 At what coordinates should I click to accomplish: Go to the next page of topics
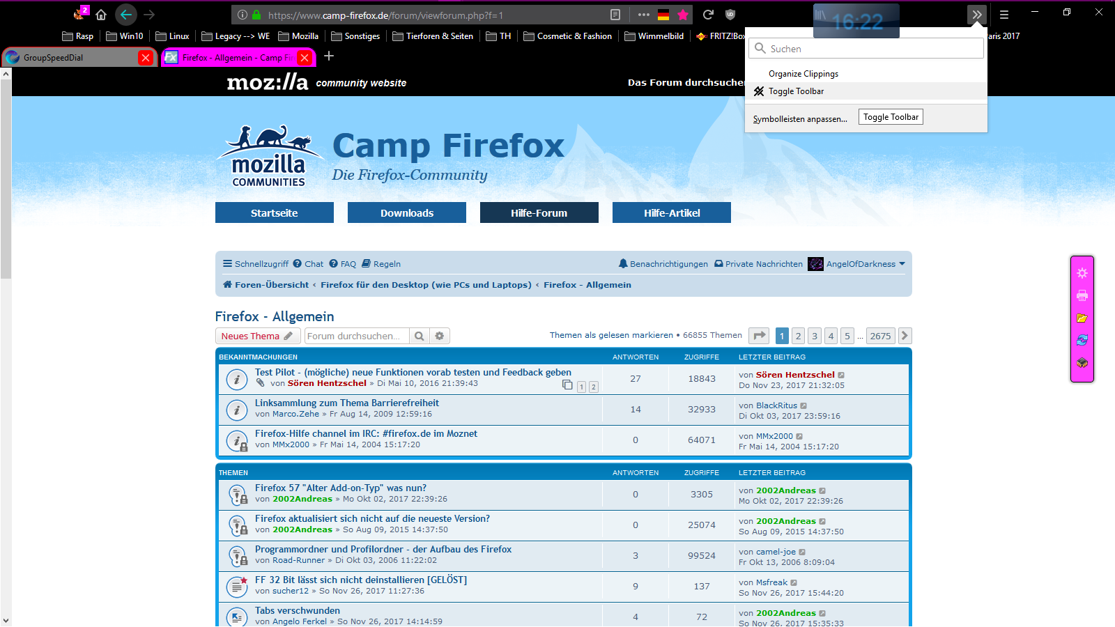(905, 336)
